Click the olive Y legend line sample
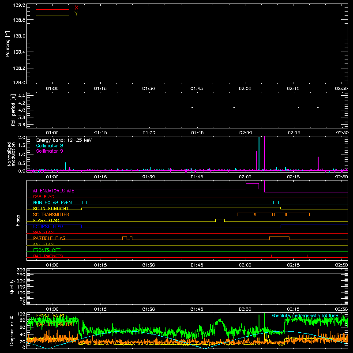This screenshot has height=353, width=353. (x=53, y=15)
